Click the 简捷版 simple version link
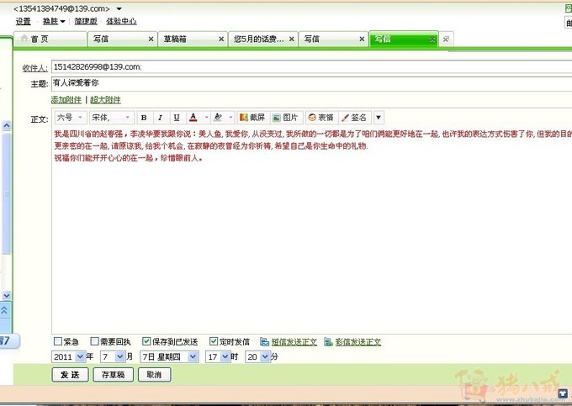The width and height of the screenshot is (572, 406). (86, 22)
